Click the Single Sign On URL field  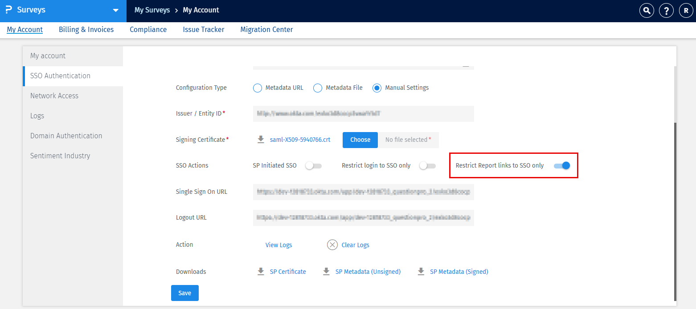363,192
